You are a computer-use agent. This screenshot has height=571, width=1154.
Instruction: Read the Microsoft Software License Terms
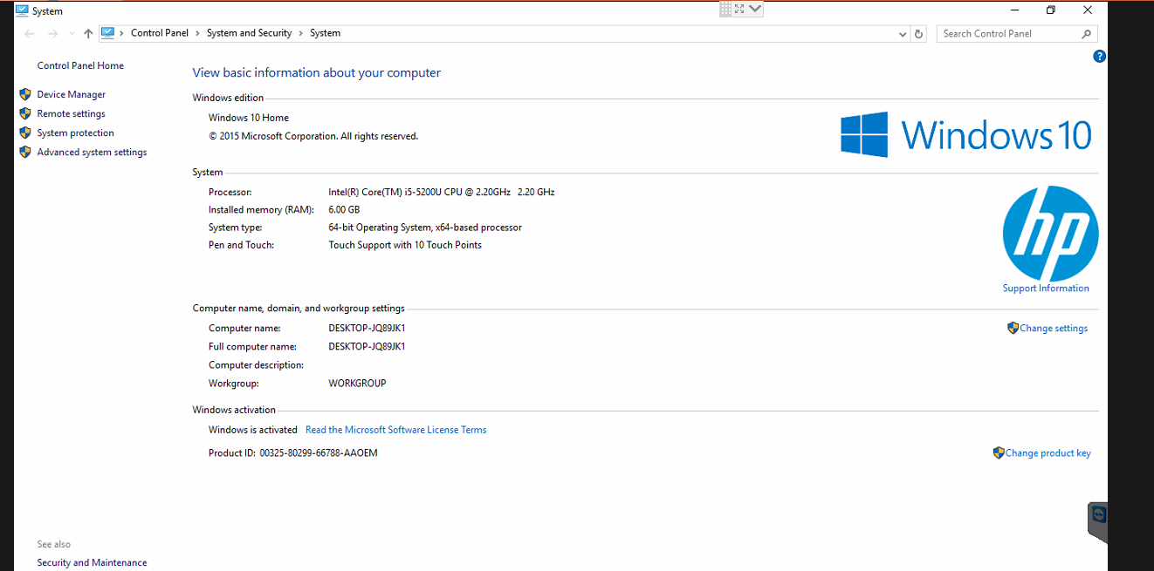point(396,430)
